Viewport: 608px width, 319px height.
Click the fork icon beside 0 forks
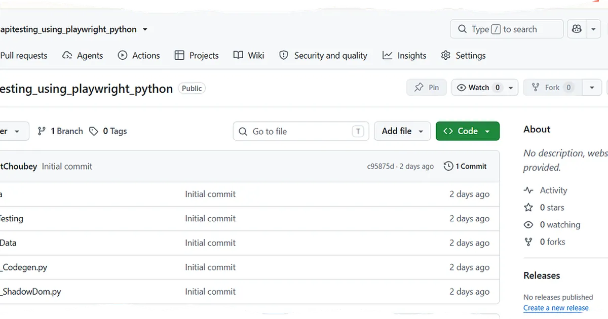point(528,242)
